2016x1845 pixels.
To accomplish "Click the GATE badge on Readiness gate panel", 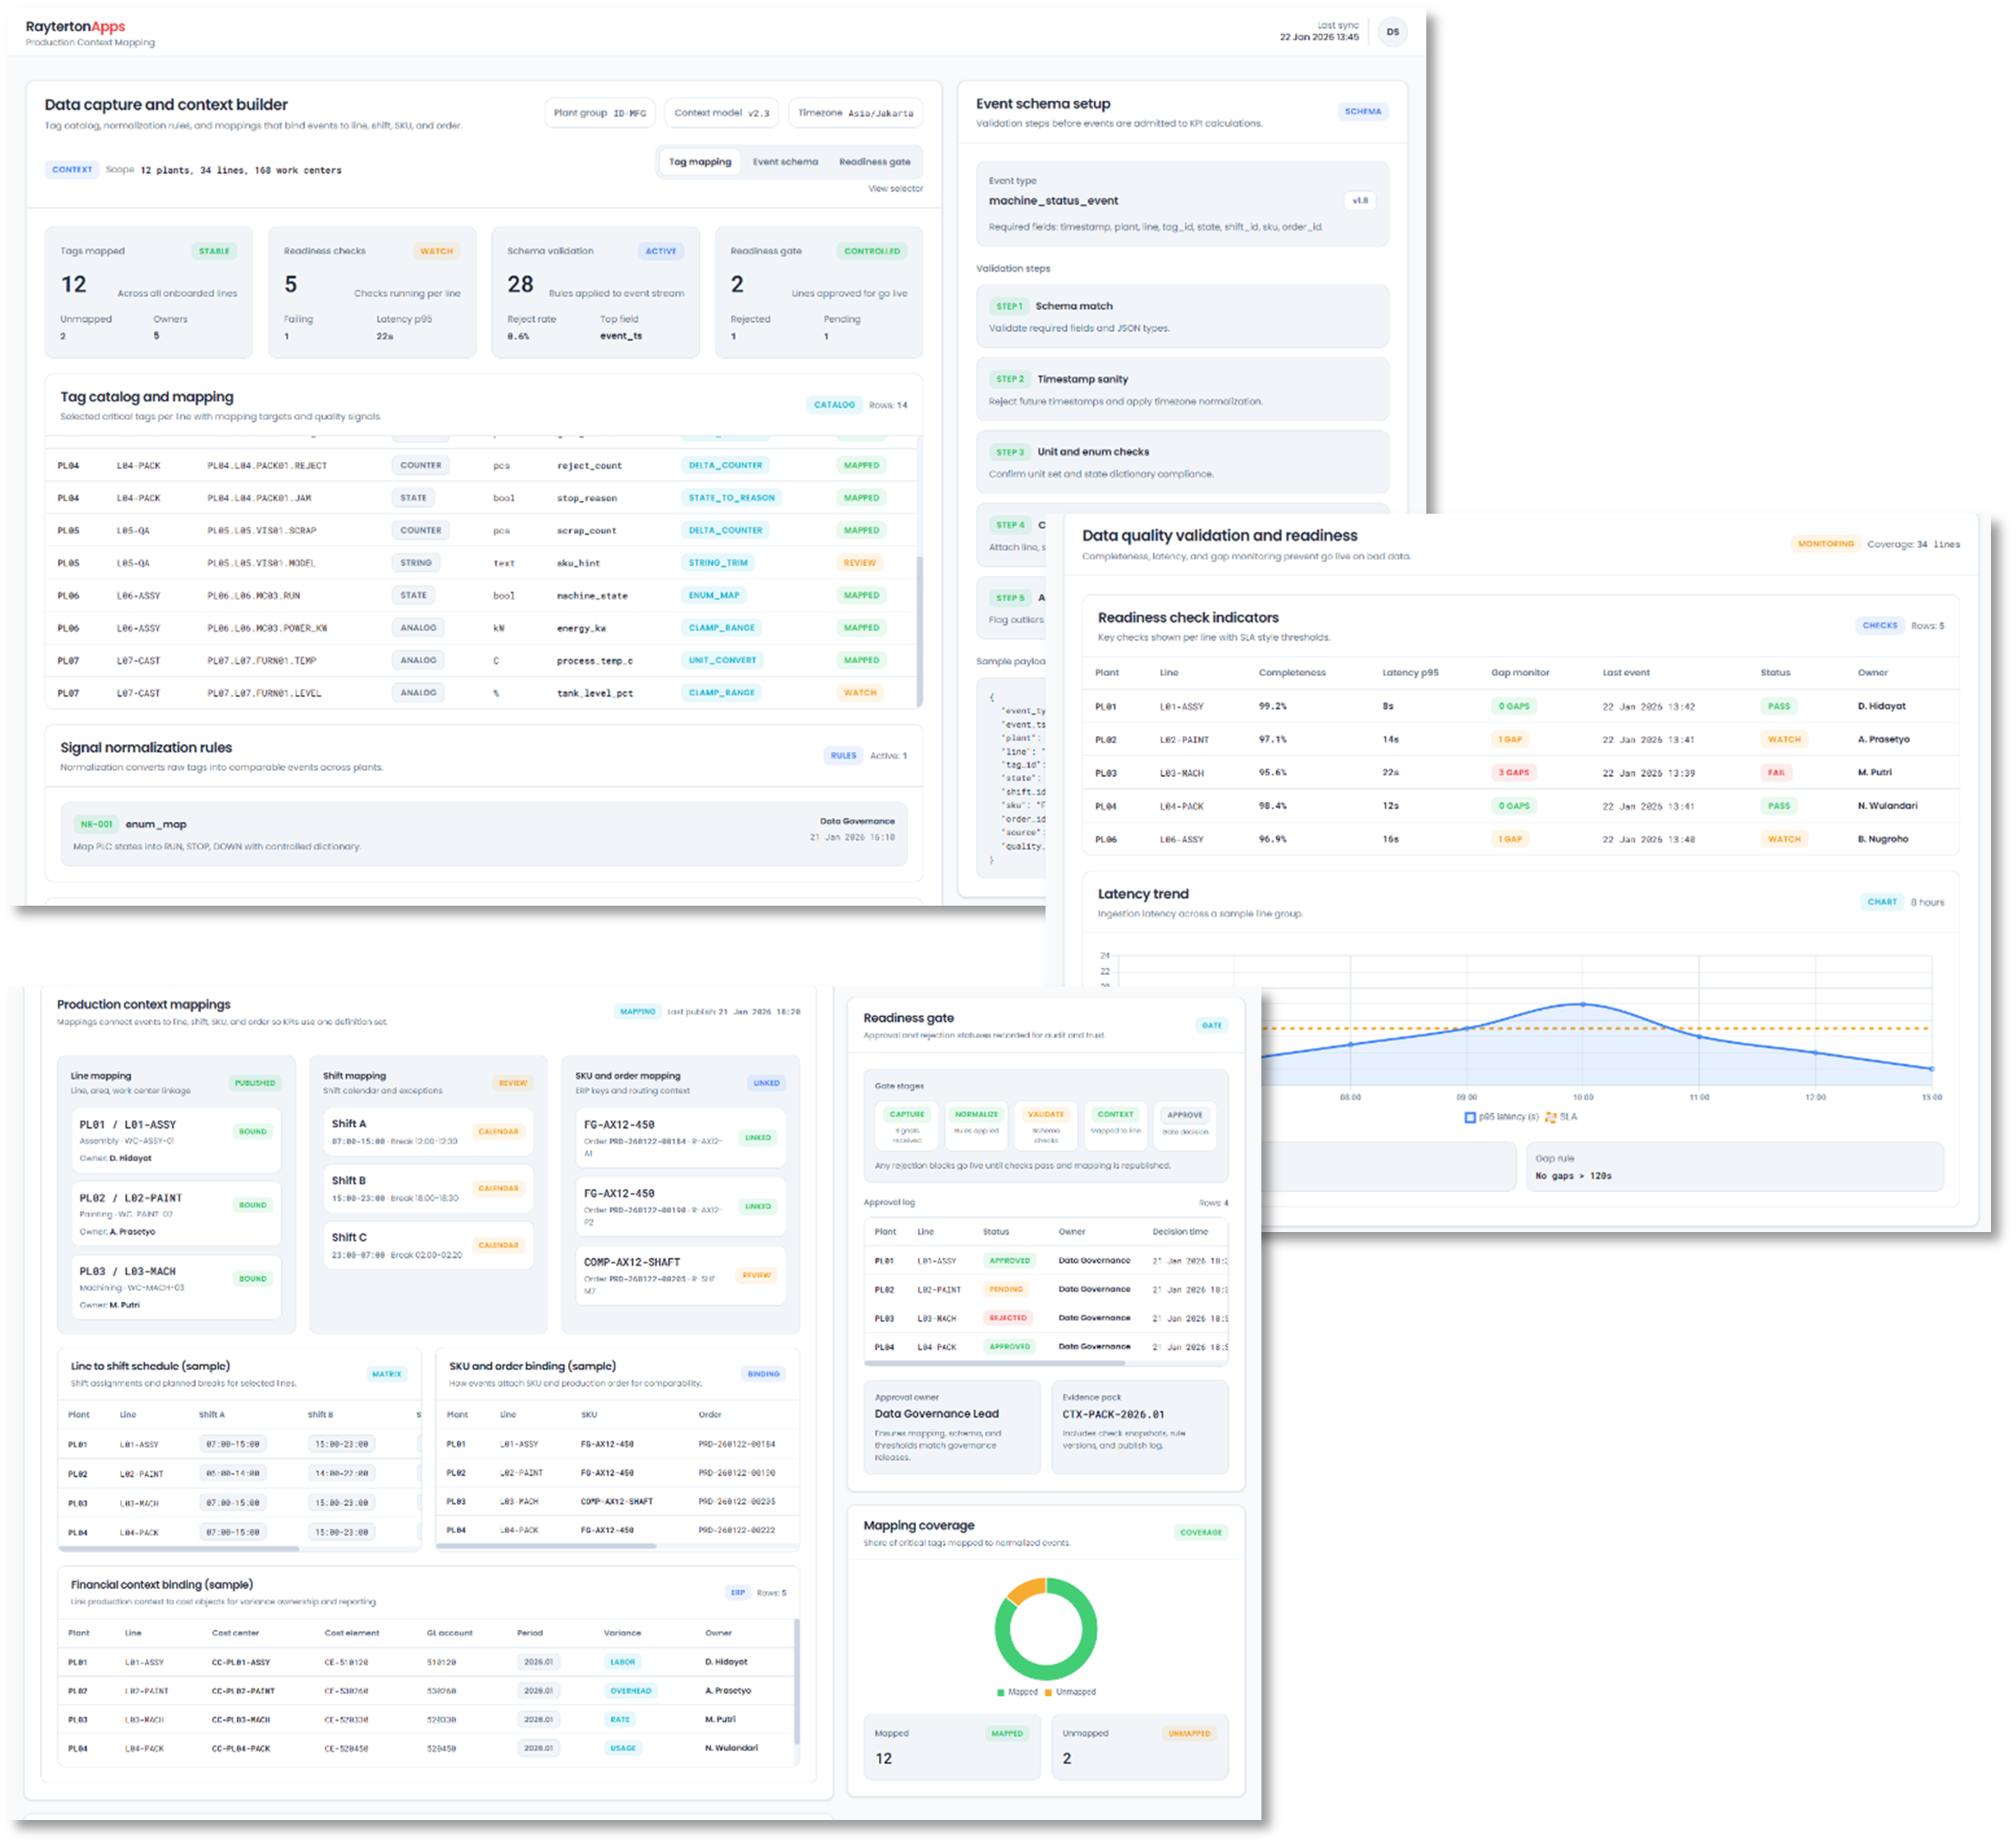I will click(x=1213, y=1025).
